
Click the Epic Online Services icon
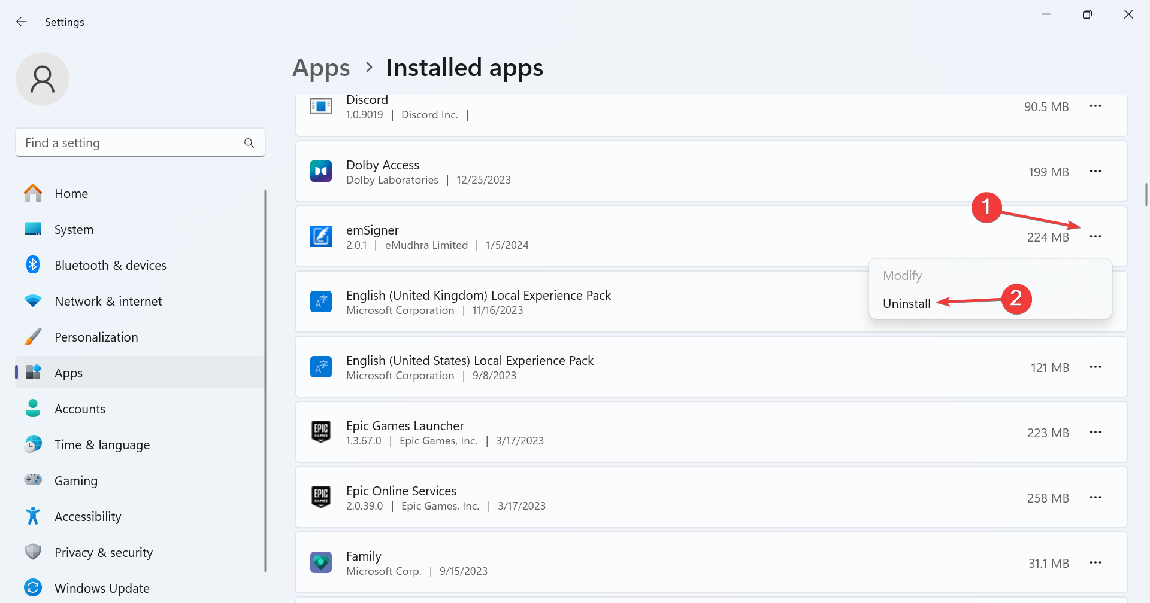point(321,497)
